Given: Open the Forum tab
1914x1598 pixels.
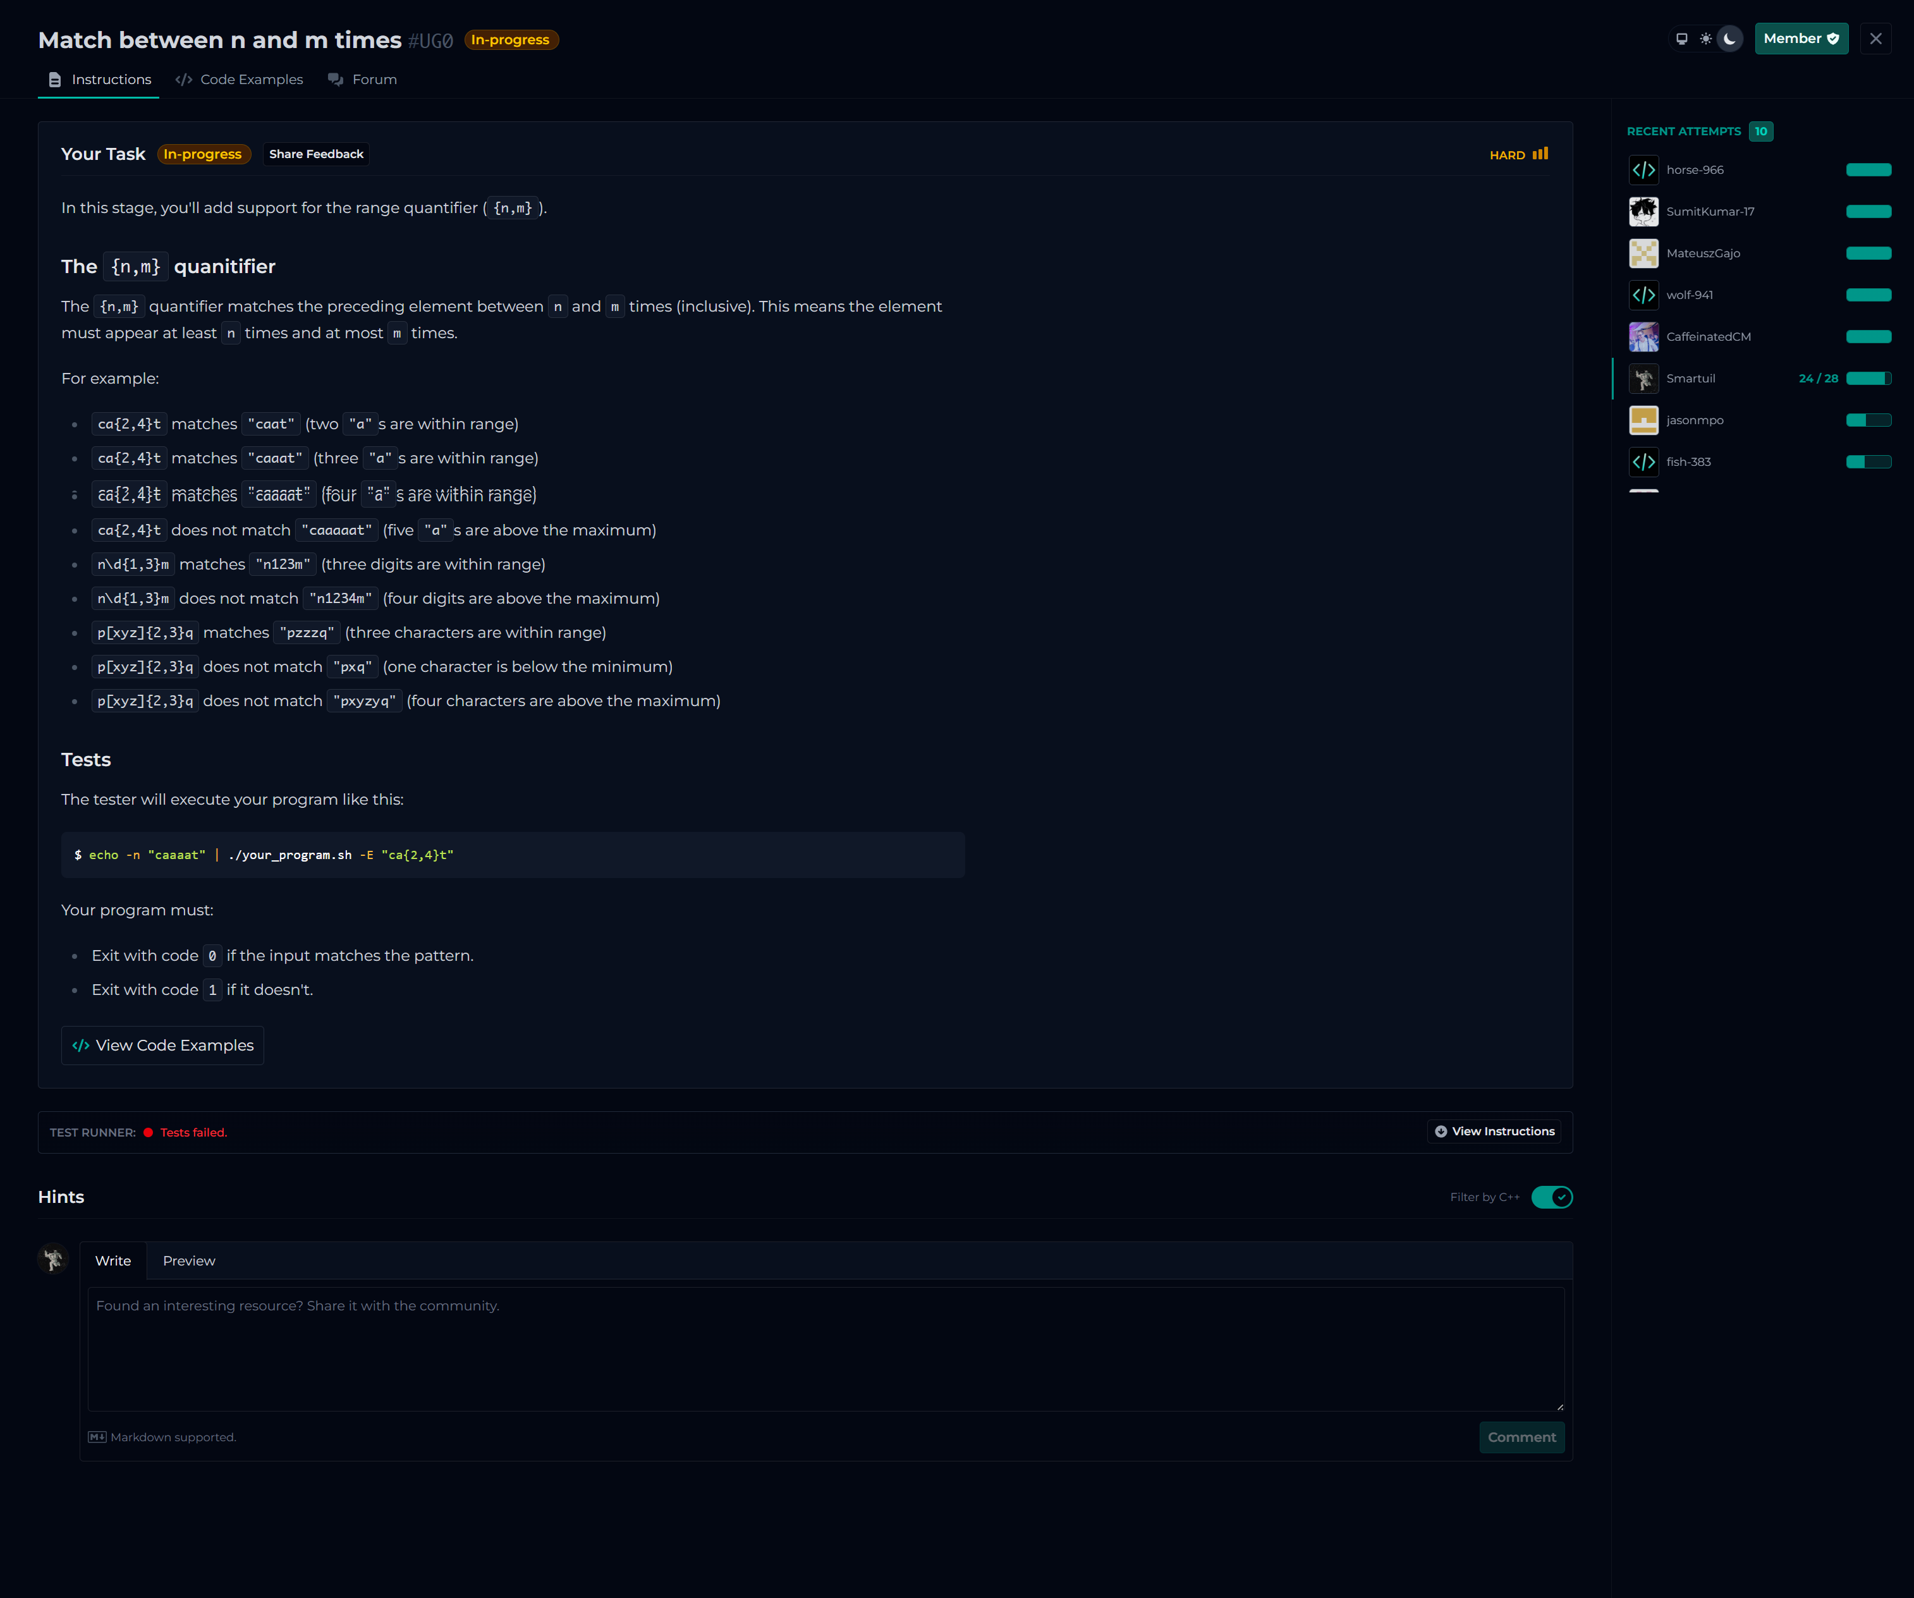Looking at the screenshot, I should point(363,80).
